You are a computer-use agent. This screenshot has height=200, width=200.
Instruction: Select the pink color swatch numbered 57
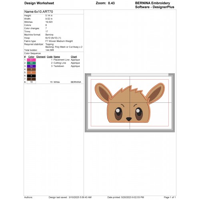click(31, 60)
